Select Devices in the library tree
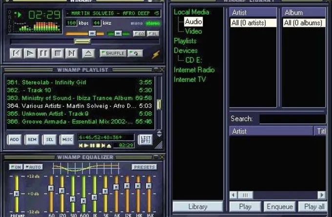Screen dimensions: 332x217 point(186,51)
